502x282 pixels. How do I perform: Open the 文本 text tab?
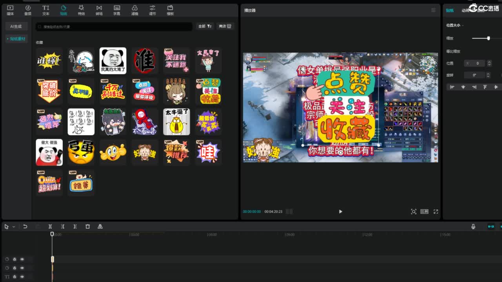(46, 10)
